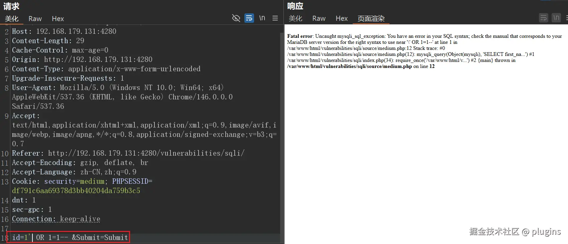Viewport: 568px width, 244px height.
Task: Click the Connection: keep-alive line
Action: (56, 219)
